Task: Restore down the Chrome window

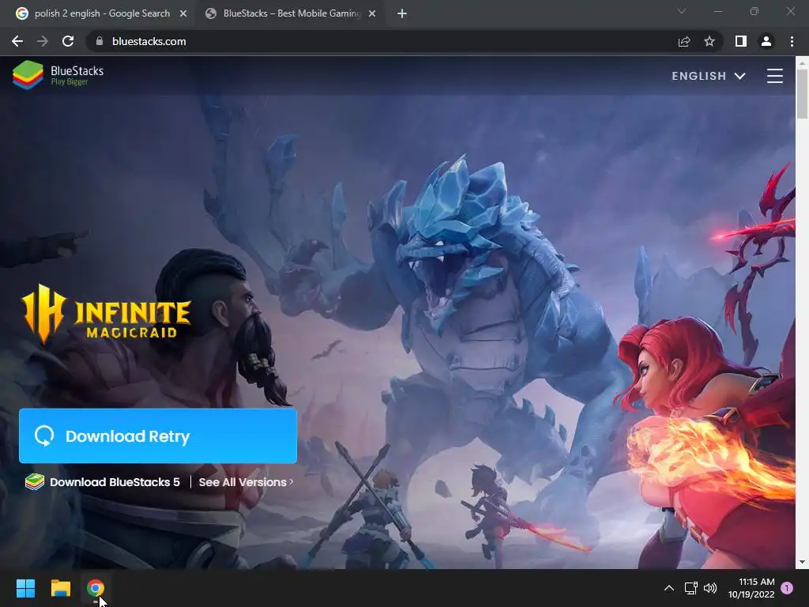Action: click(x=754, y=11)
